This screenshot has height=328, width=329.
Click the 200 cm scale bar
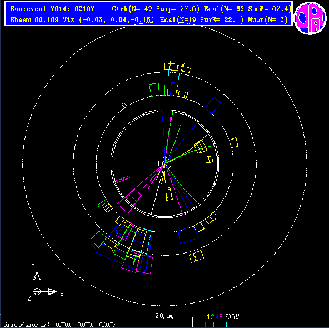tap(164, 321)
